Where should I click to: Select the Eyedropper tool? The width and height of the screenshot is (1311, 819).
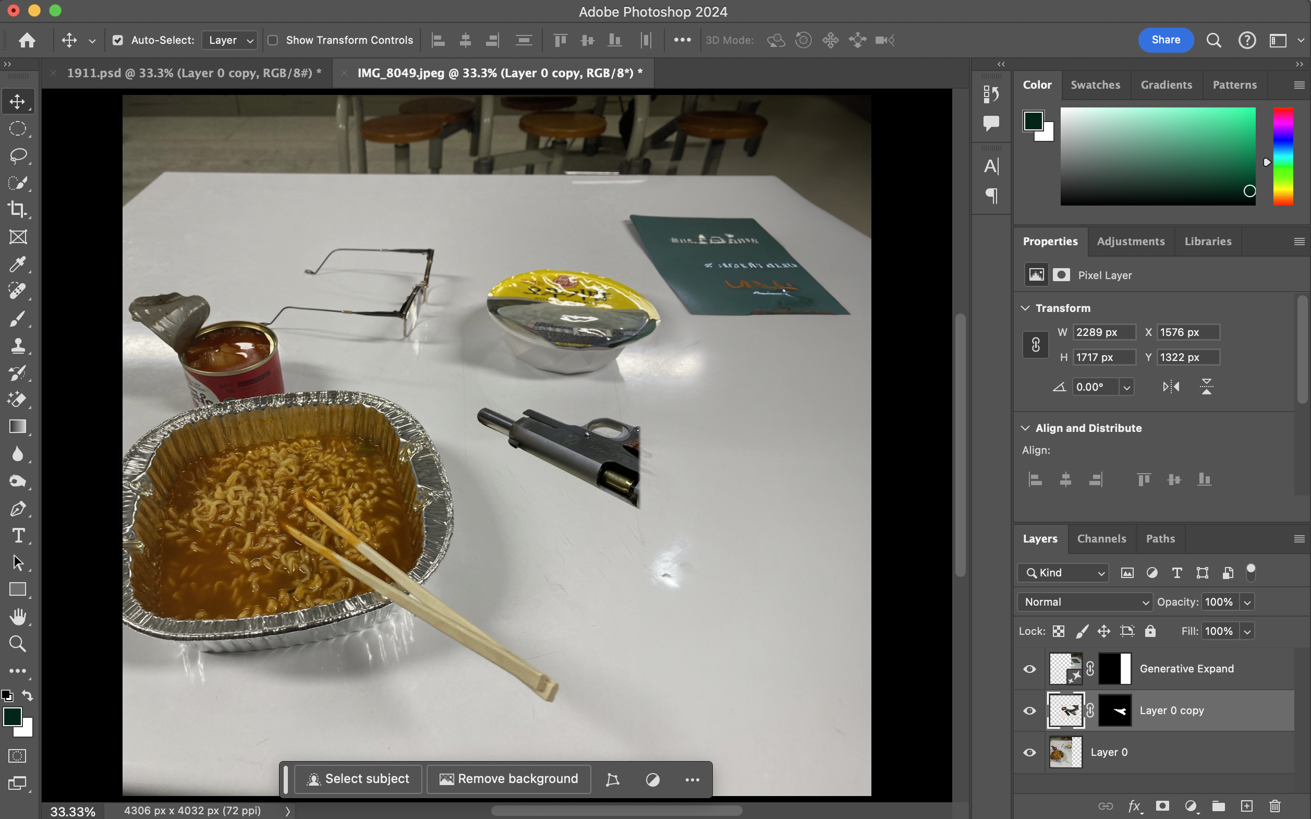point(18,264)
